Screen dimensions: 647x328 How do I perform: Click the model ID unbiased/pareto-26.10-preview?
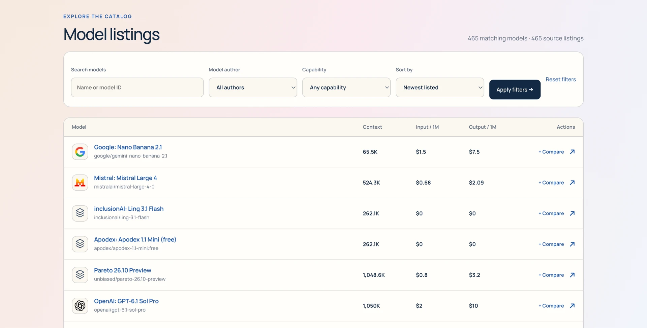tap(130, 279)
